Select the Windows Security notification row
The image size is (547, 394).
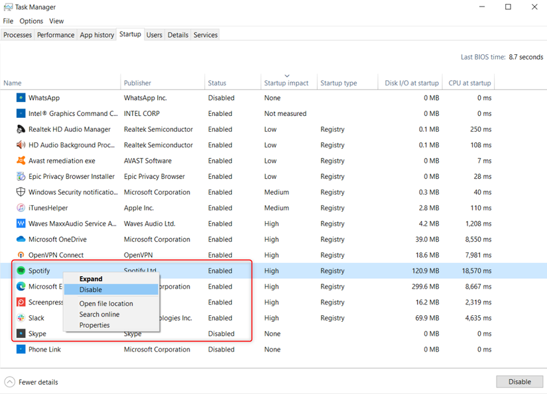point(66,192)
